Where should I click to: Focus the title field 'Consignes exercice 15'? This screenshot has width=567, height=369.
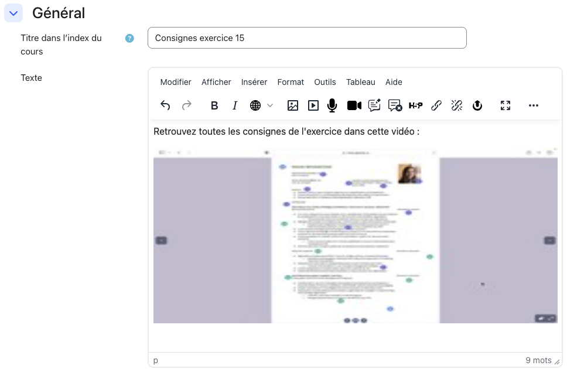tap(307, 37)
